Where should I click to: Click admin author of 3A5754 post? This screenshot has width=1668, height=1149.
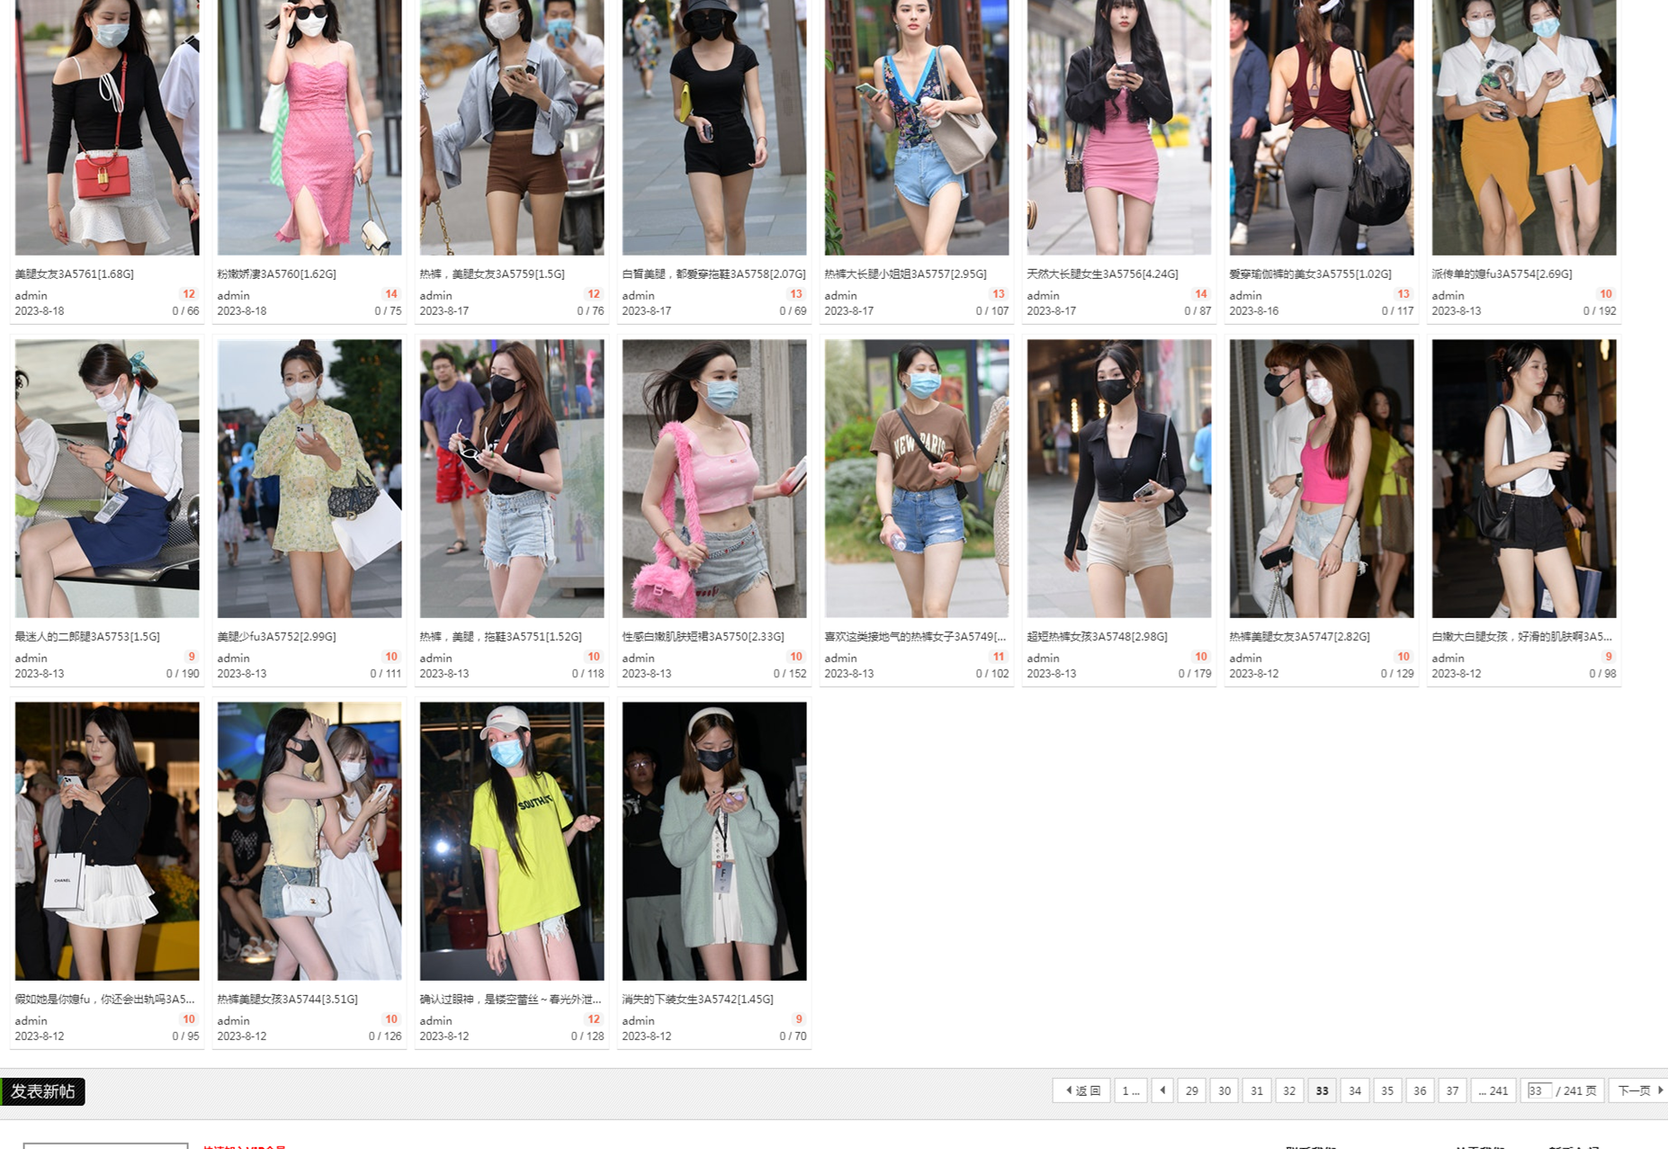coord(1448,295)
